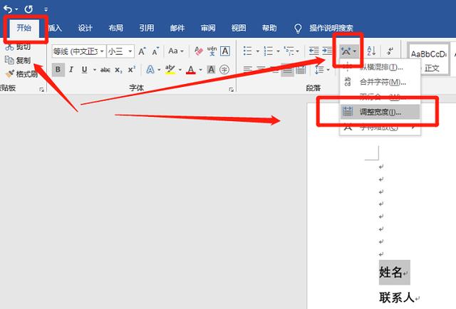Select 纵横混排 menu item
456x309 pixels.
(x=380, y=68)
